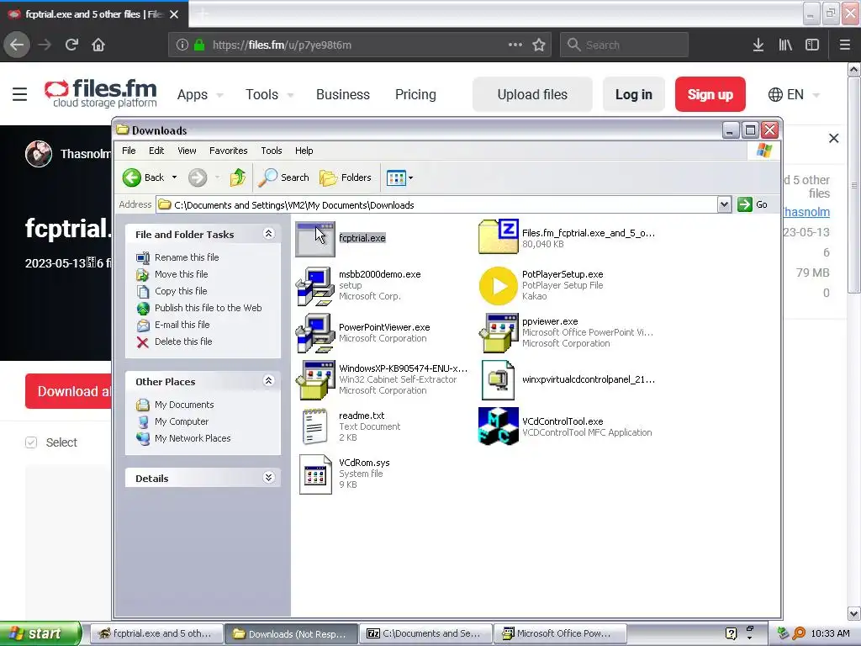The height and width of the screenshot is (646, 861).
Task: Click the Upload files button
Action: 532,94
